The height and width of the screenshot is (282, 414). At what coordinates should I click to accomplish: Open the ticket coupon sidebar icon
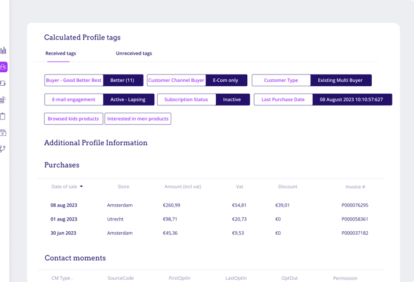click(3, 83)
